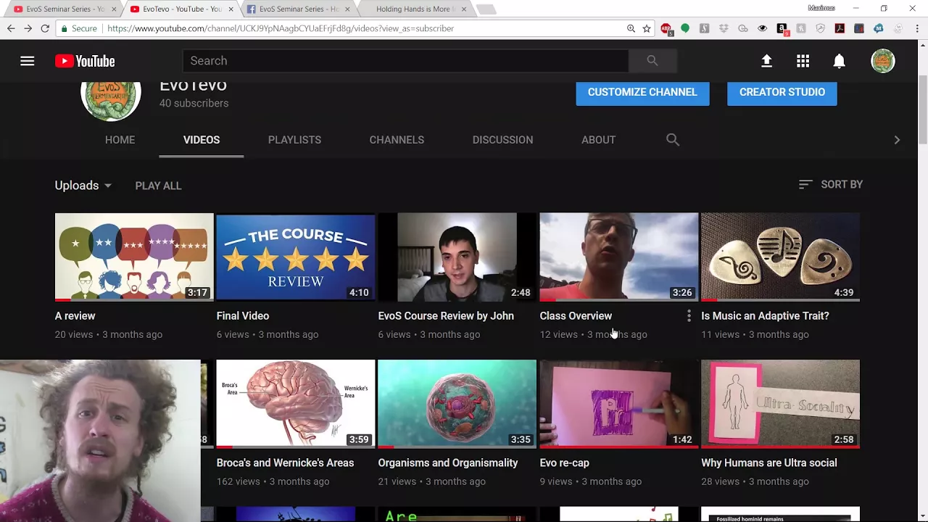Show more tabs with the right chevron
Viewport: 928px width, 522px height.
(897, 140)
